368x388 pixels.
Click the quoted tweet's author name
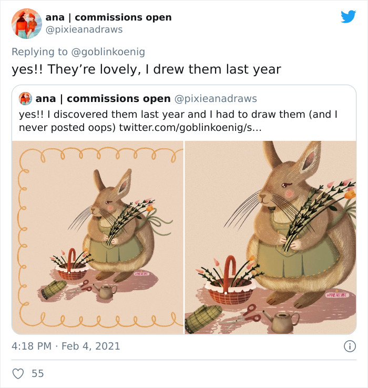pyautogui.click(x=103, y=99)
